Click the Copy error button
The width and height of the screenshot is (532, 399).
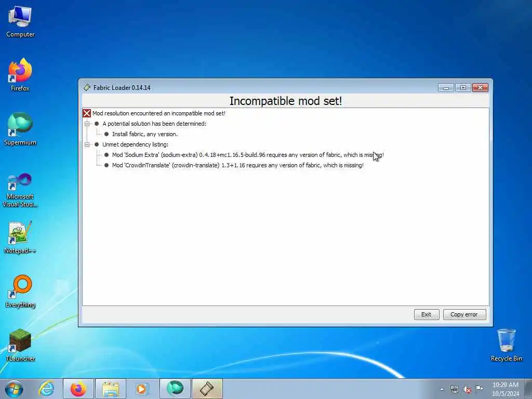464,314
